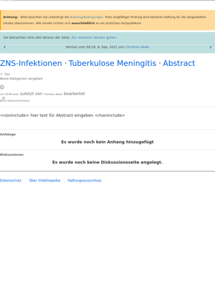Click 'Version vom 09:18, 8. Sep. 2021' text
215x286 pixels.
click(x=91, y=47)
